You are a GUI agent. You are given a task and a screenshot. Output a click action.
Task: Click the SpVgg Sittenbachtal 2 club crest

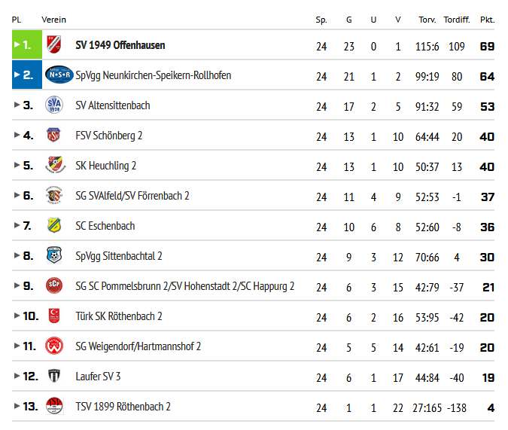tap(54, 256)
